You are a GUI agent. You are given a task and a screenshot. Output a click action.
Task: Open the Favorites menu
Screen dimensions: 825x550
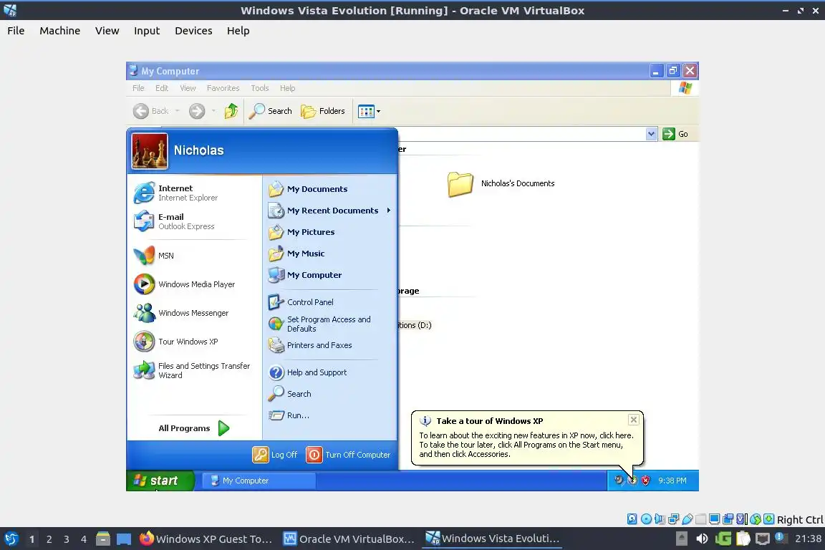coord(223,88)
